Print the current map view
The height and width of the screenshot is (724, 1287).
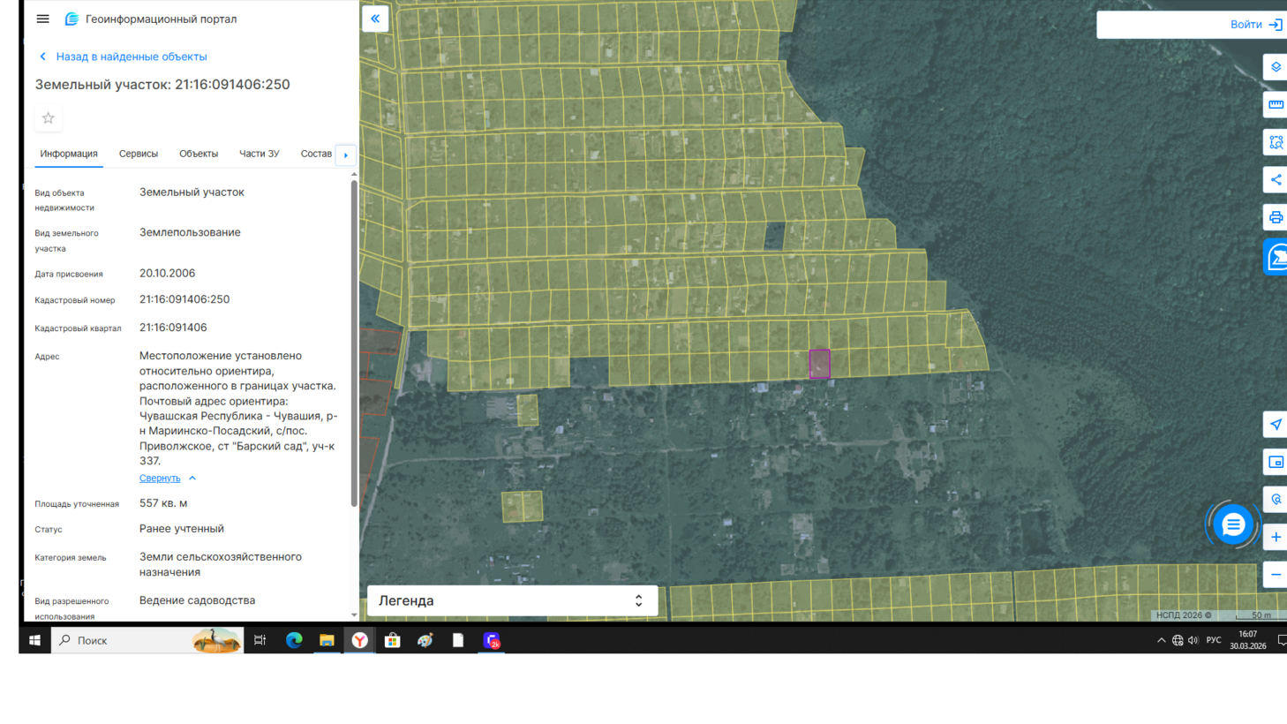point(1276,217)
